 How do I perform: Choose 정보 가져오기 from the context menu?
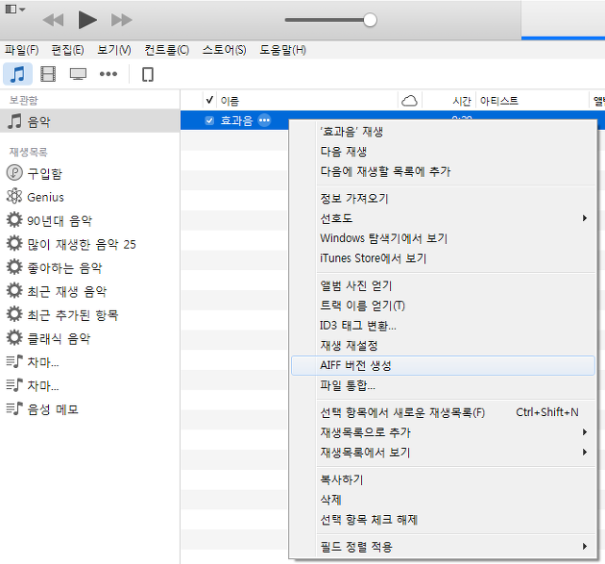coord(443,199)
